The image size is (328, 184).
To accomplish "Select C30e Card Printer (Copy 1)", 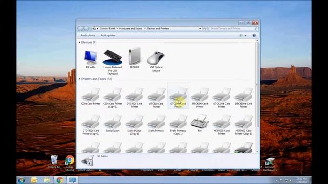I will coord(113,98).
